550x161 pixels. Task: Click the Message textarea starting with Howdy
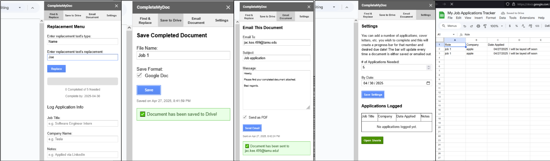coord(277,90)
